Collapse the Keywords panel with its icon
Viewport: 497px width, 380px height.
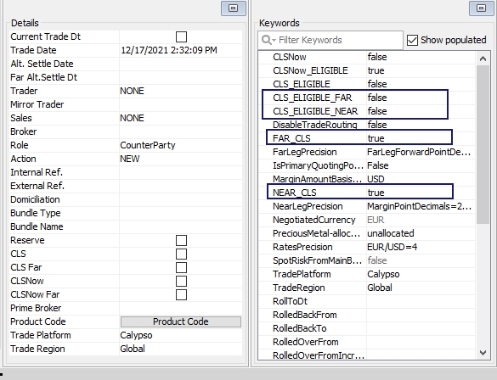coord(482,8)
